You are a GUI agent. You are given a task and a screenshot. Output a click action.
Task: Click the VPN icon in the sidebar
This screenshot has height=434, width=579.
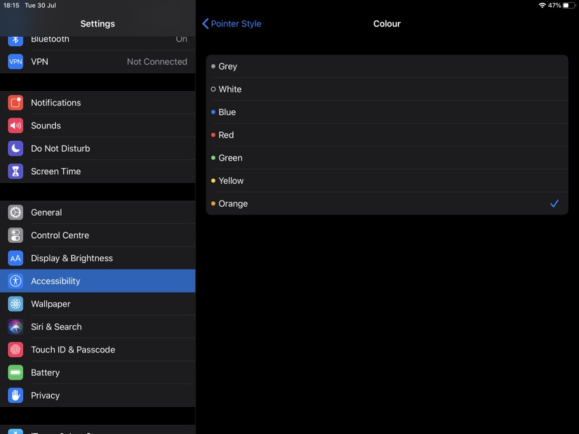pyautogui.click(x=16, y=61)
